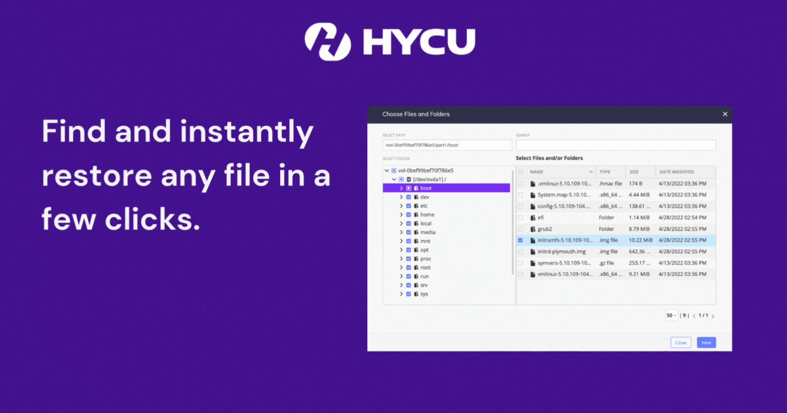787x413 pixels.
Task: Uncheck the dev folder checkbox in tree
Action: click(409, 197)
